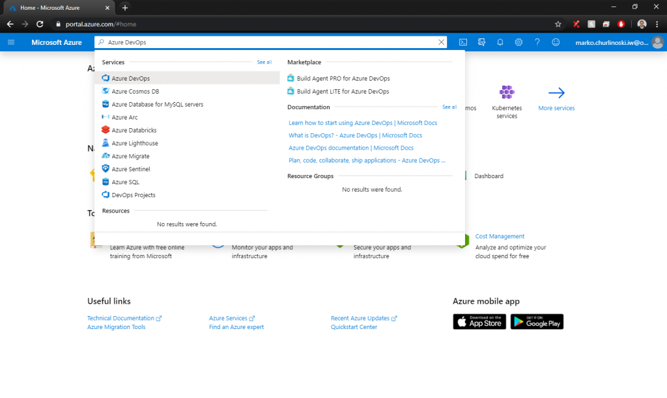Click the DevOps Projects icon
The image size is (667, 398).
click(x=106, y=194)
